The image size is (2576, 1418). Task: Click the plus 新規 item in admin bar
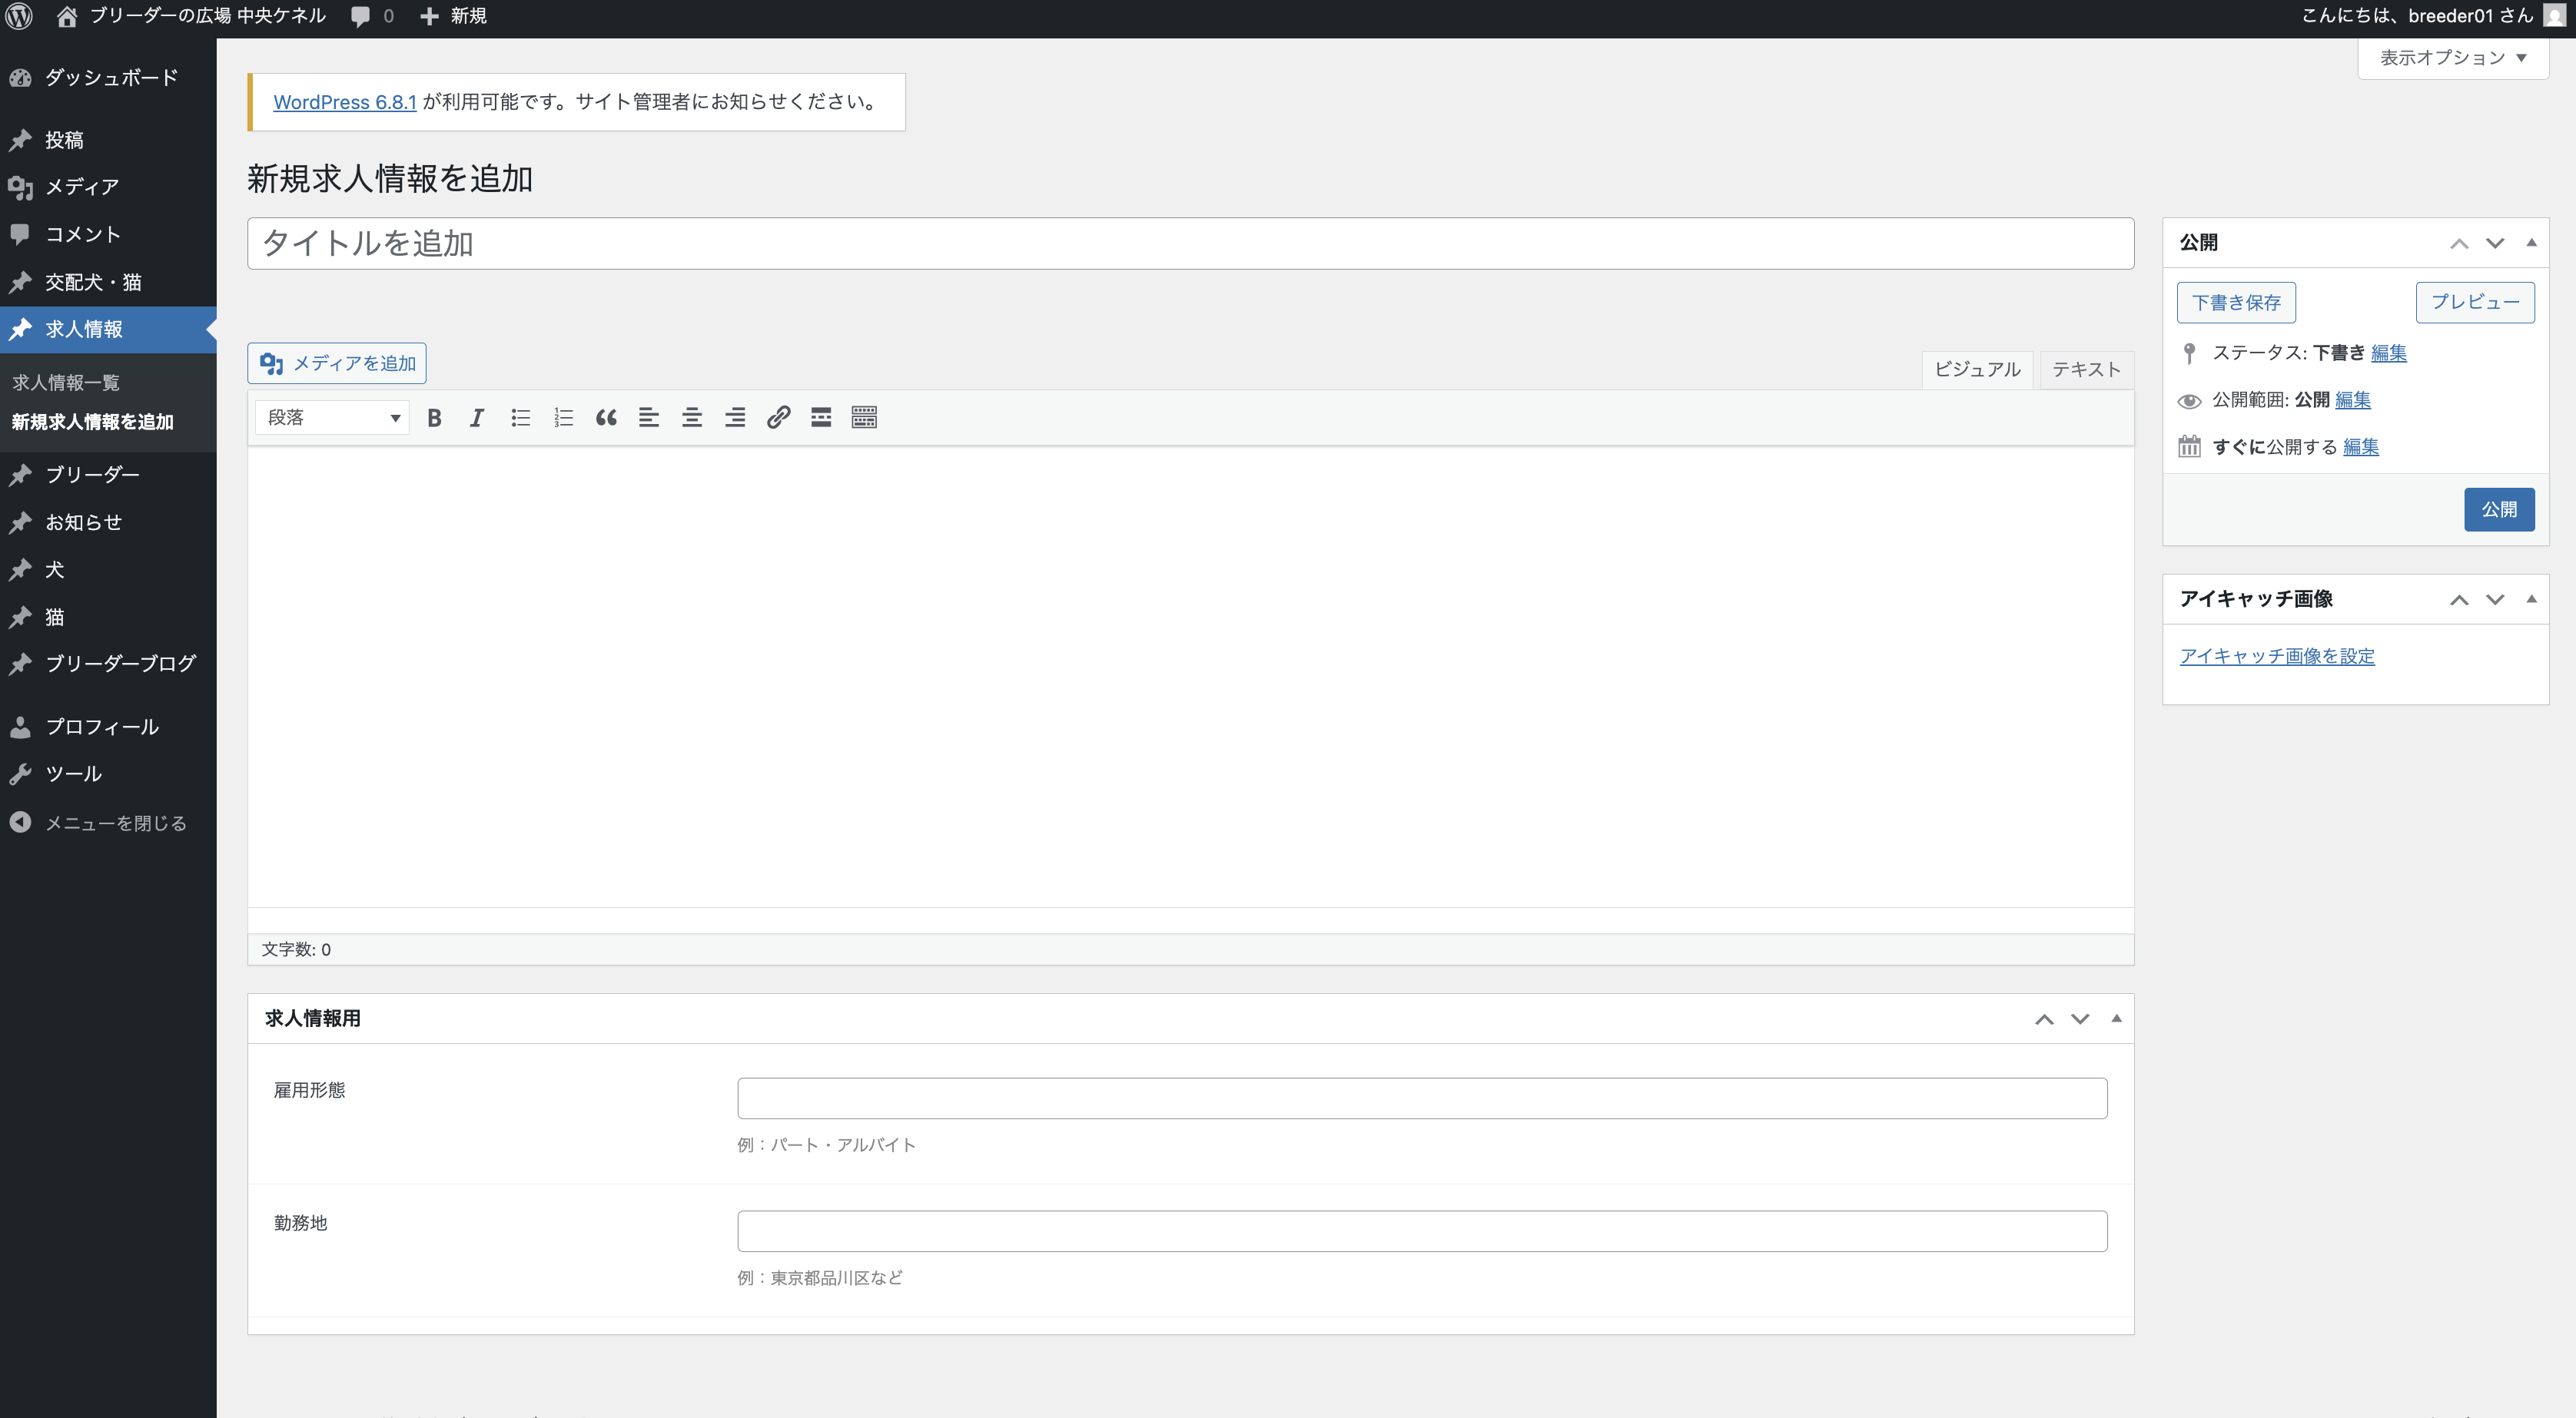(x=453, y=16)
